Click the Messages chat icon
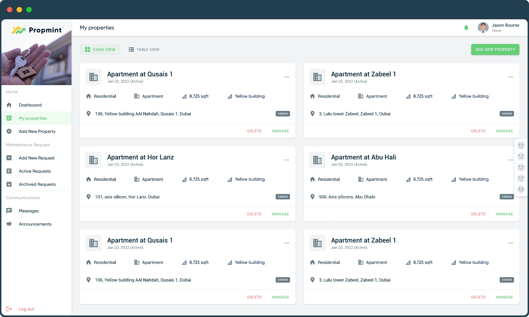529x317 pixels. [9, 211]
